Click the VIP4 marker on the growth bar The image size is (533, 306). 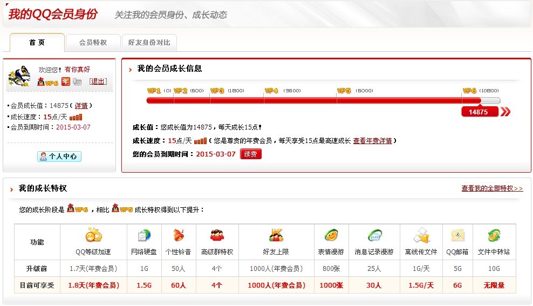pos(271,91)
